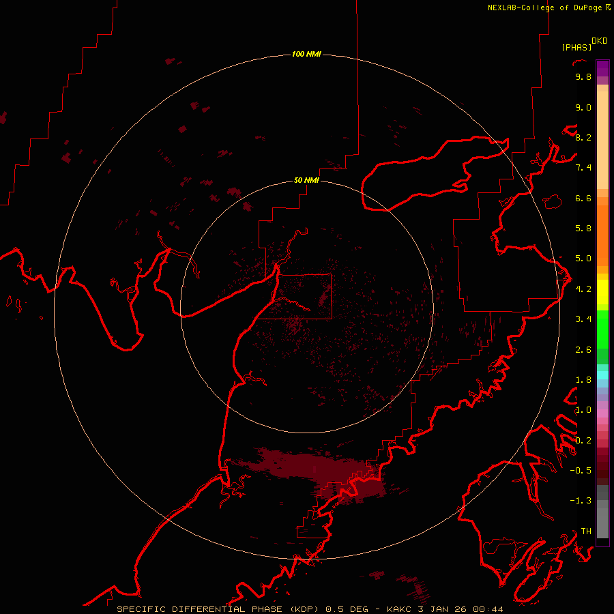The image size is (614, 614).
Task: Click the 5.0 value on color scale
Action: click(x=583, y=259)
